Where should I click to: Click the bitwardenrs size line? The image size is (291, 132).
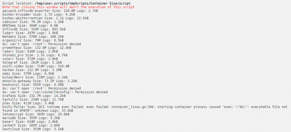pos(35,77)
